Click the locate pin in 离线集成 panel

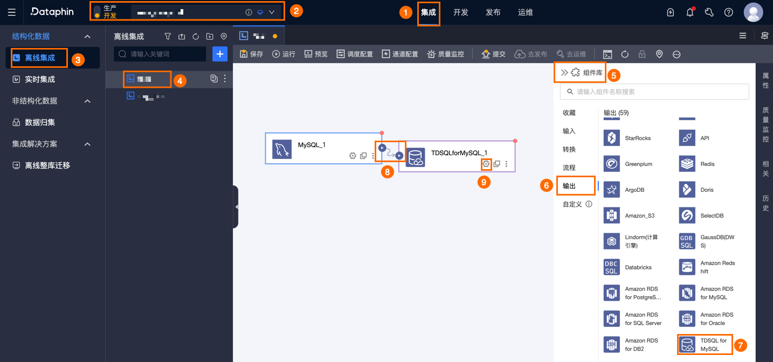click(x=224, y=37)
